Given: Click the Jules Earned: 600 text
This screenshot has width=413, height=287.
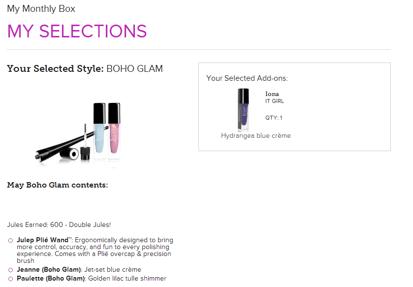Looking at the screenshot, I should 35,224.
